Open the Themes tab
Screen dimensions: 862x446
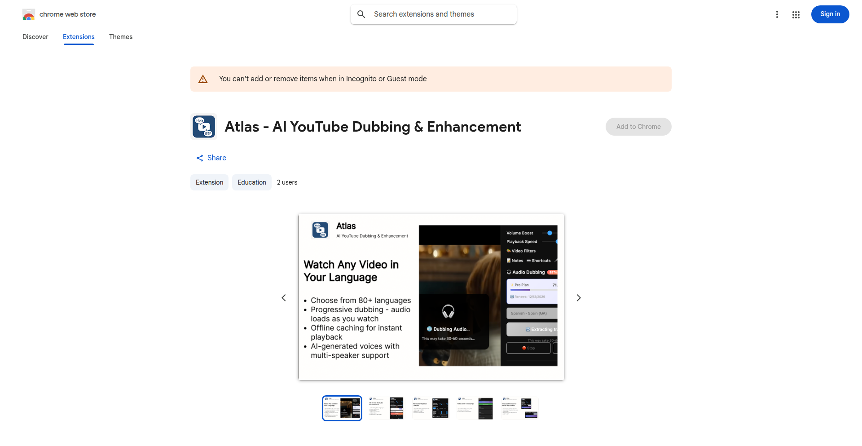121,37
